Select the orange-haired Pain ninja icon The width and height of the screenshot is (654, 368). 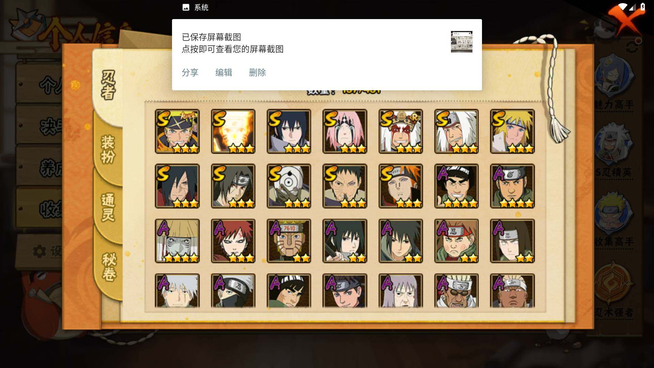point(401,186)
